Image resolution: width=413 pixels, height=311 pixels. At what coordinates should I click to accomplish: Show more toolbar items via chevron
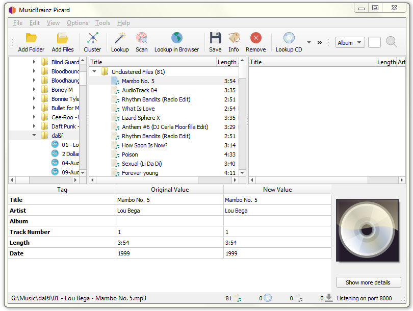pyautogui.click(x=320, y=42)
